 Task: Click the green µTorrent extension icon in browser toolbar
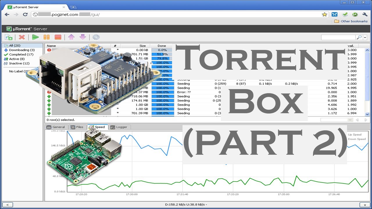[x=355, y=14]
